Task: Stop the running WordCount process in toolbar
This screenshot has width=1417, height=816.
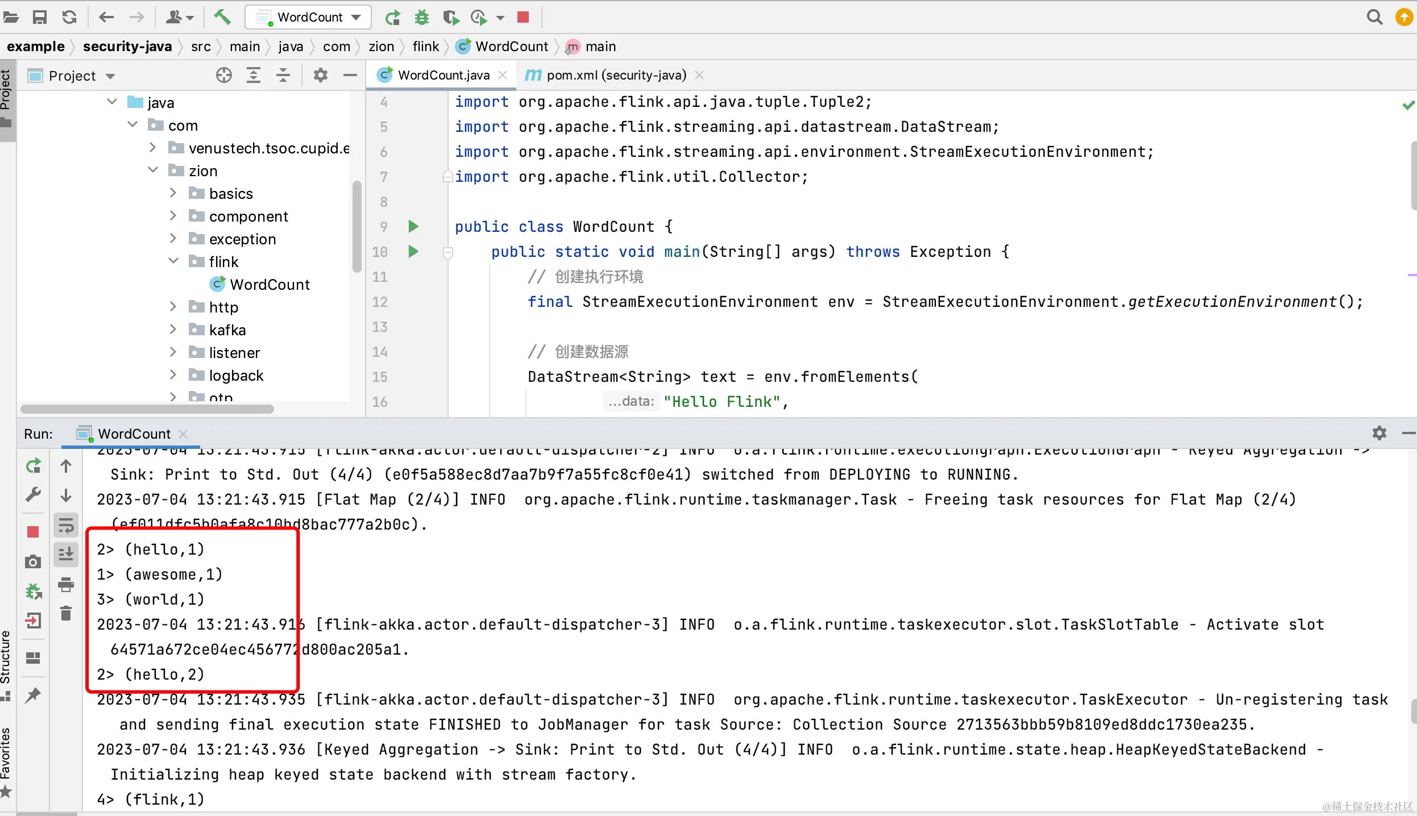Action: [x=523, y=17]
